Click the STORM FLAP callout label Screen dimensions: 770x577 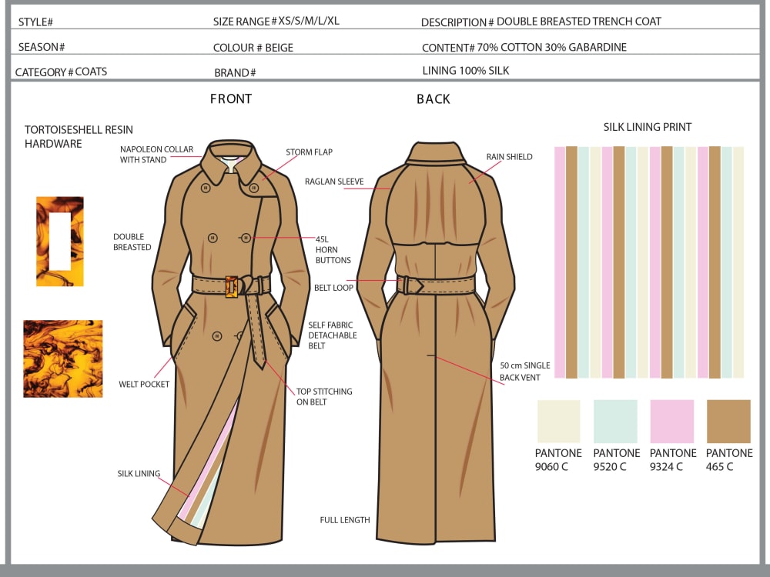308,152
